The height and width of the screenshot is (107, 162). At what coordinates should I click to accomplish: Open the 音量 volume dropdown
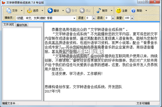pos(132,18)
